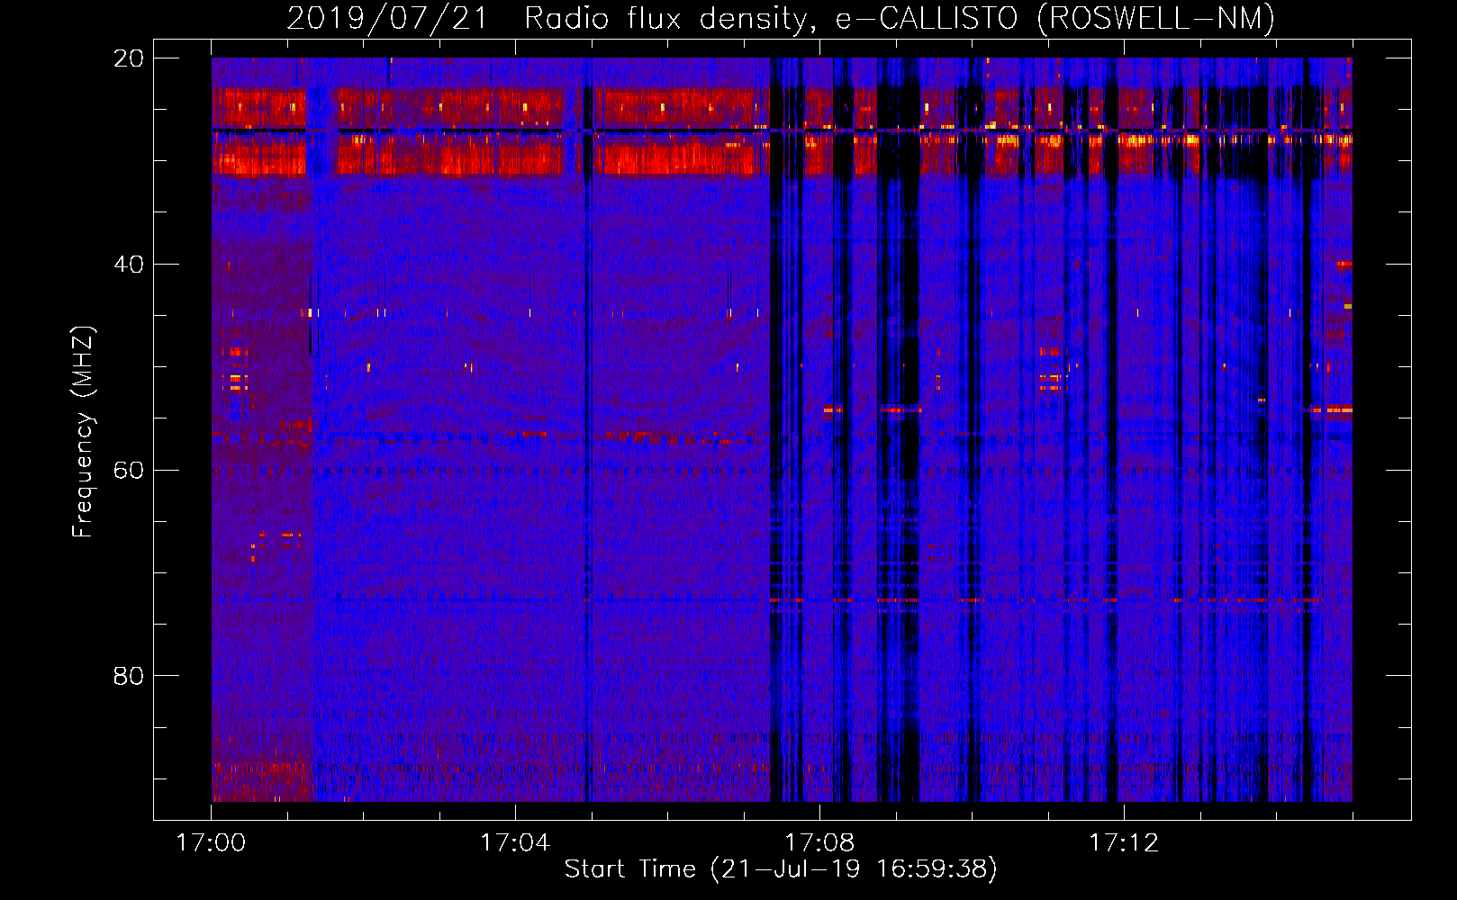The height and width of the screenshot is (900, 1457).
Task: Click the 17:00 time tick label
Action: (211, 843)
